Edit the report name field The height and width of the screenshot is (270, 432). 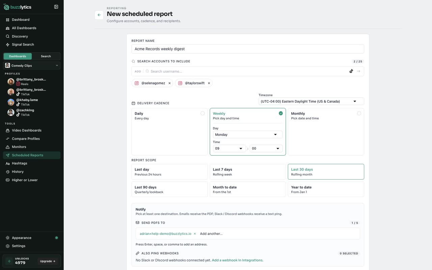[248, 49]
